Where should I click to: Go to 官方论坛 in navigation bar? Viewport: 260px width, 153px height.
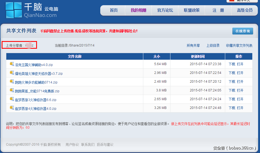click(165, 10)
